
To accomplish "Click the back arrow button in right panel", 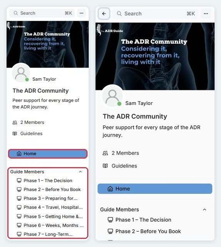I will point(104,14).
